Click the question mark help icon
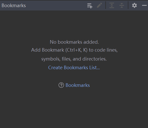This screenshot has height=128, width=148. click(61, 85)
